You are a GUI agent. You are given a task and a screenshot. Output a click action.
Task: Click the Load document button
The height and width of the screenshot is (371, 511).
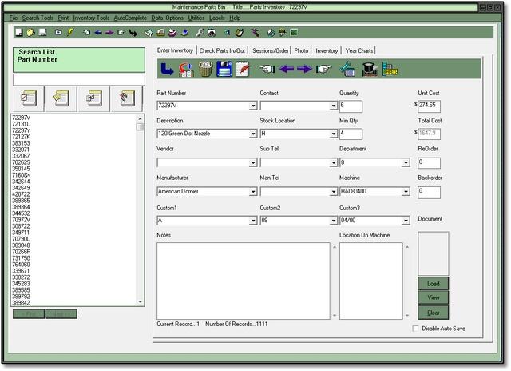(433, 284)
